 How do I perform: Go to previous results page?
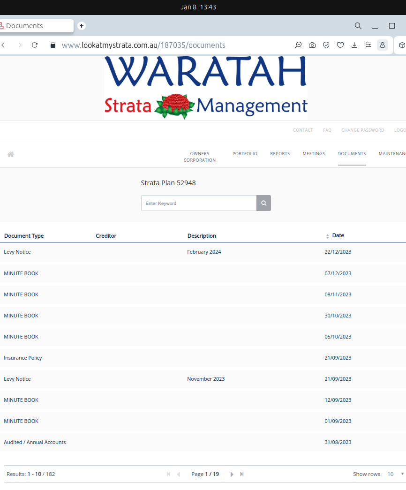coord(179,474)
